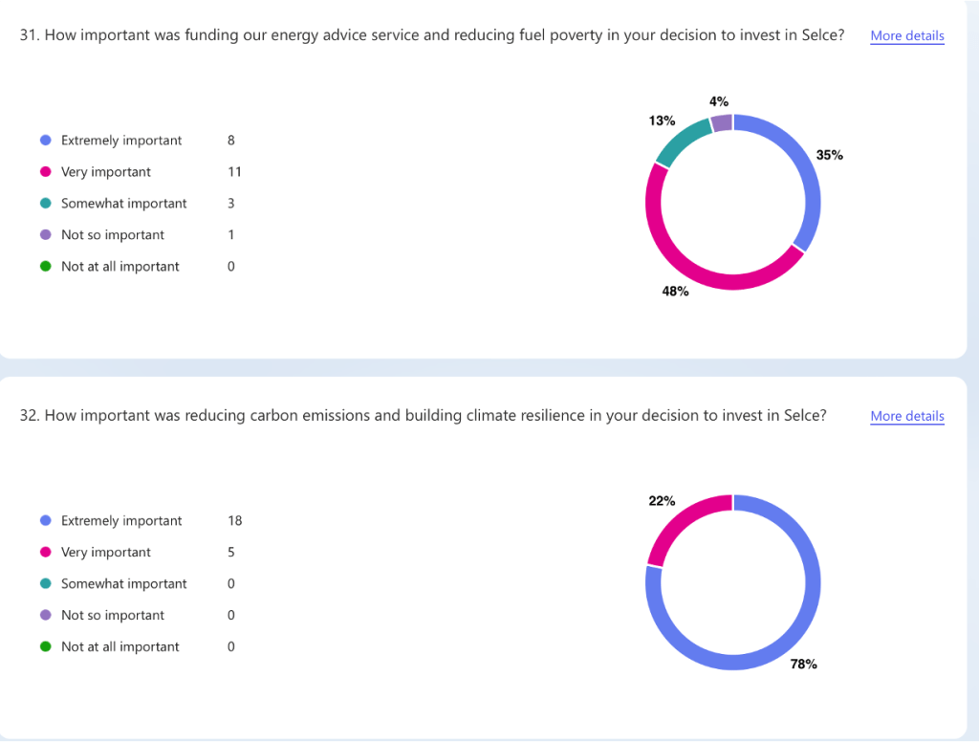Open More details for question 32
The width and height of the screenshot is (979, 742).
click(905, 416)
